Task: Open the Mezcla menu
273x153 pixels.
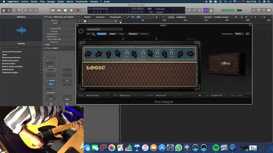Action: pos(70,2)
